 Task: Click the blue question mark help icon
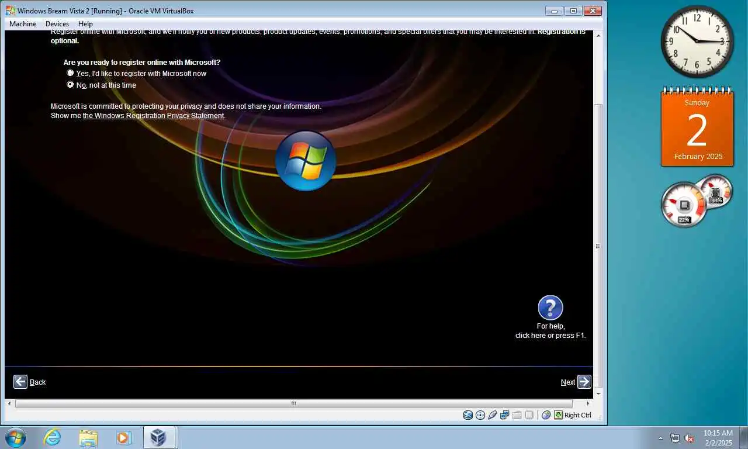[550, 308]
